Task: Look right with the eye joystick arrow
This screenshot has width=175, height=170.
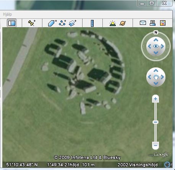Action: click(162, 46)
